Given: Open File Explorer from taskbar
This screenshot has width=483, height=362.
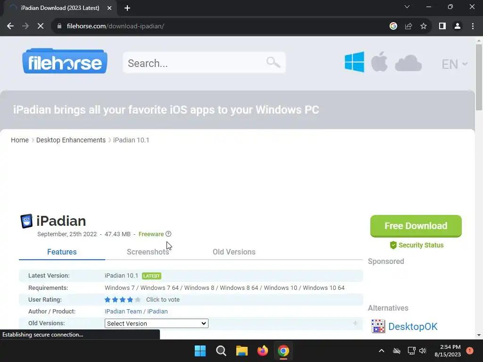Looking at the screenshot, I should (242, 351).
